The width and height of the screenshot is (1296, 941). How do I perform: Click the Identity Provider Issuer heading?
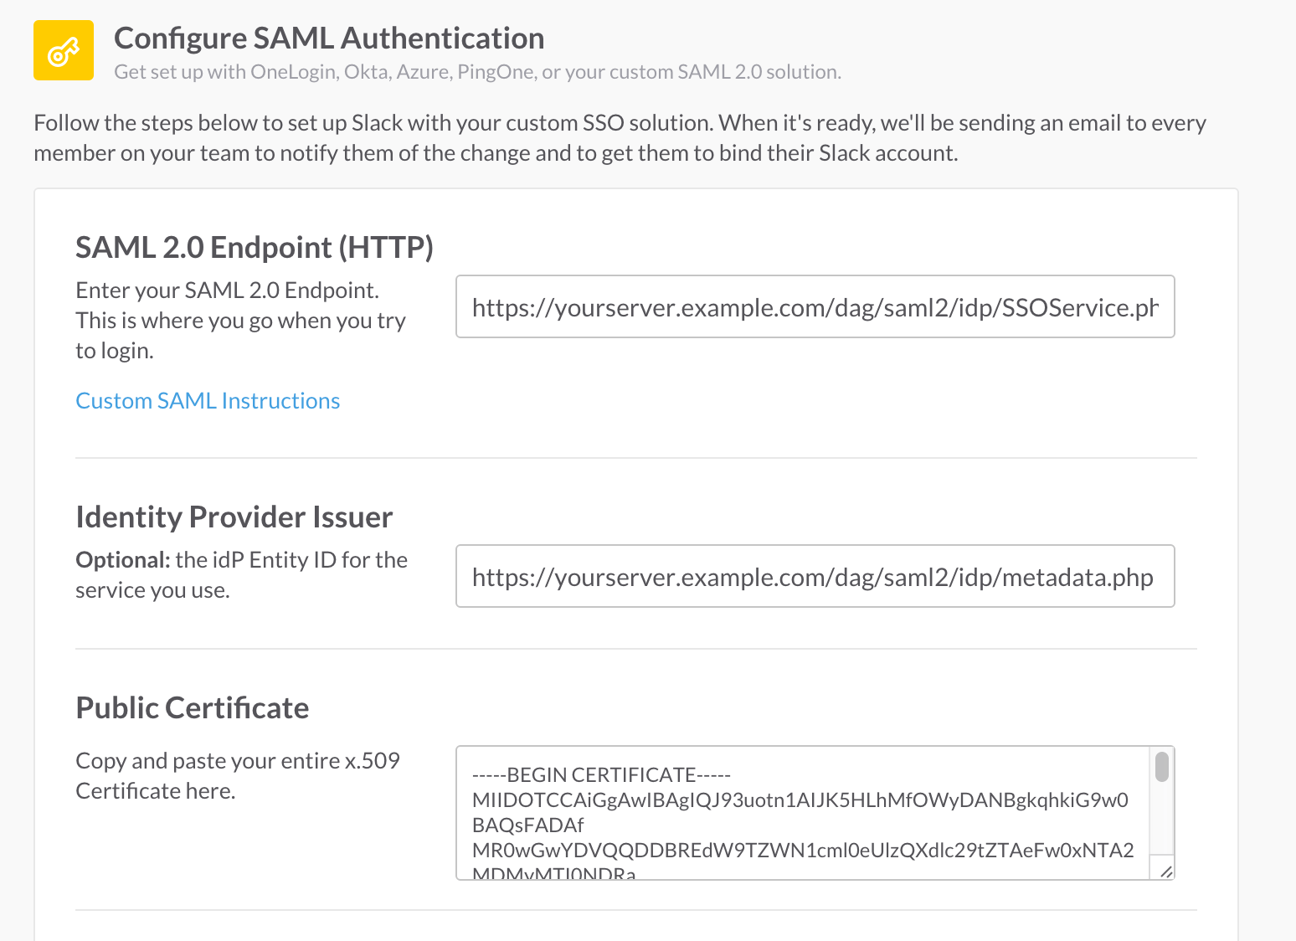point(234,517)
